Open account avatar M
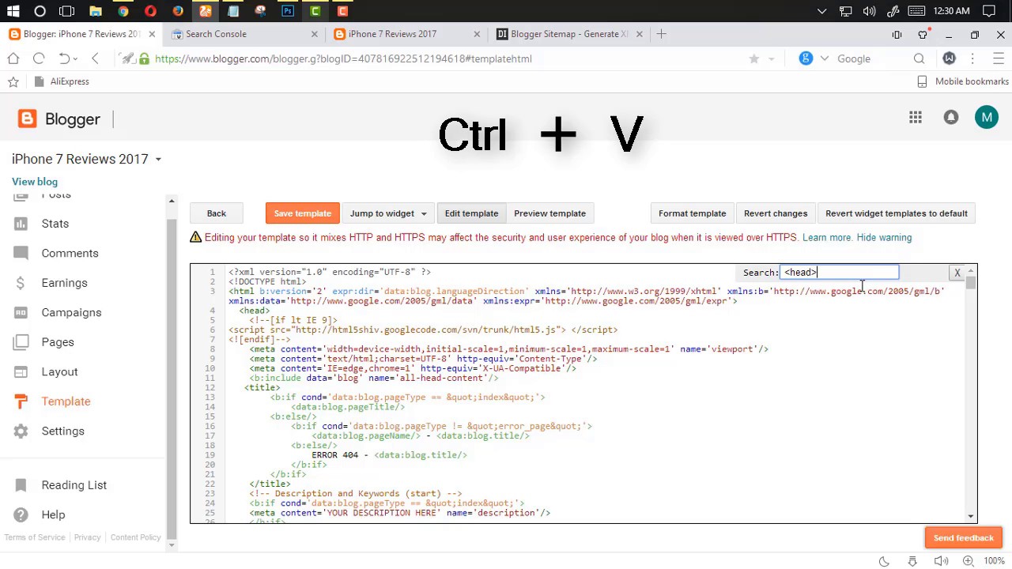 (x=987, y=118)
